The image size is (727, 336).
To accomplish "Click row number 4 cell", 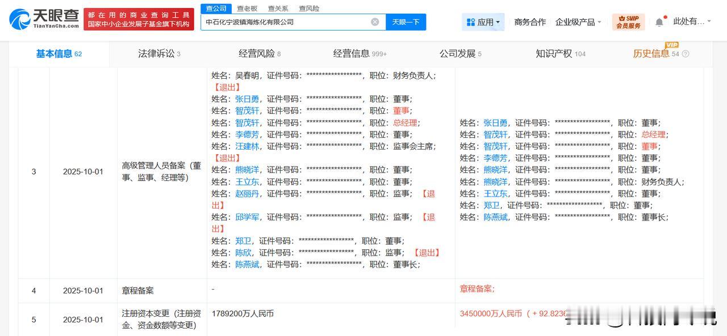I will pos(34,291).
